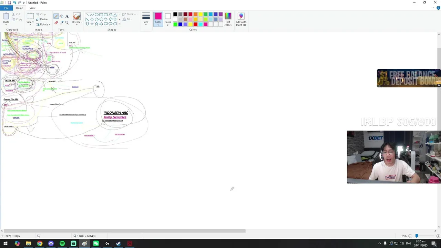Expand the Shapes gallery more arrow

pos(119,24)
